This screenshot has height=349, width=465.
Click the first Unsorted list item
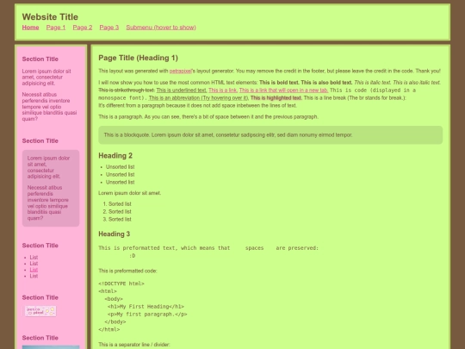120,167
